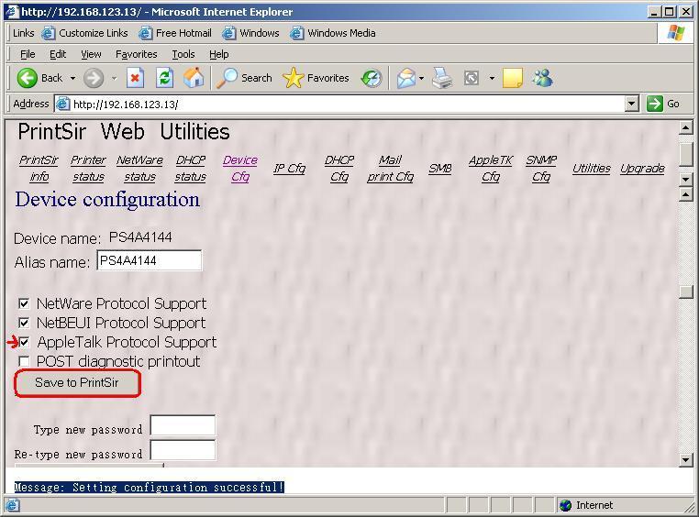Open the File menu
699x517 pixels.
click(x=28, y=54)
